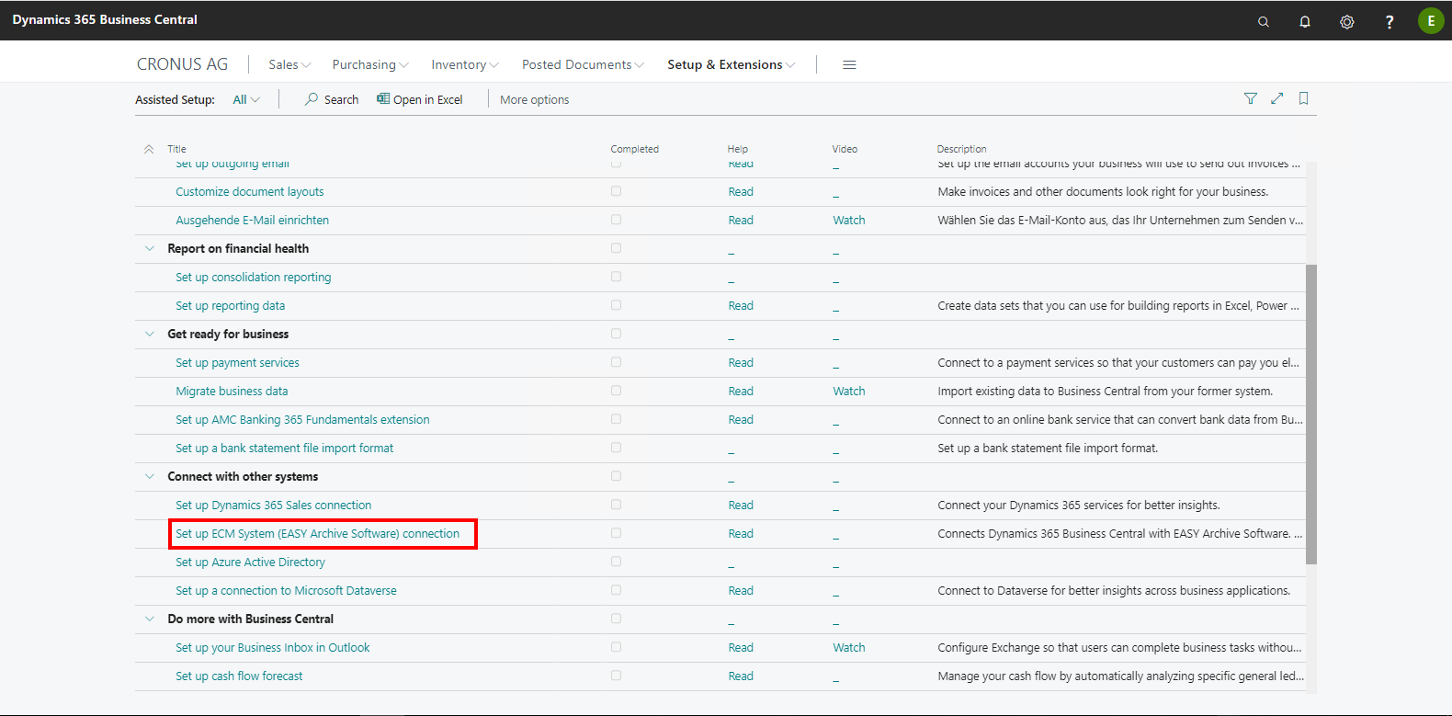Open the Purchasing menu

click(369, 64)
